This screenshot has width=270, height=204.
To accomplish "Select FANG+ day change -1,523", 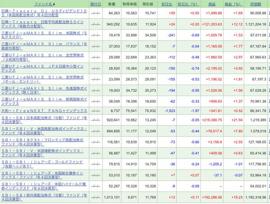I will pos(170,111).
